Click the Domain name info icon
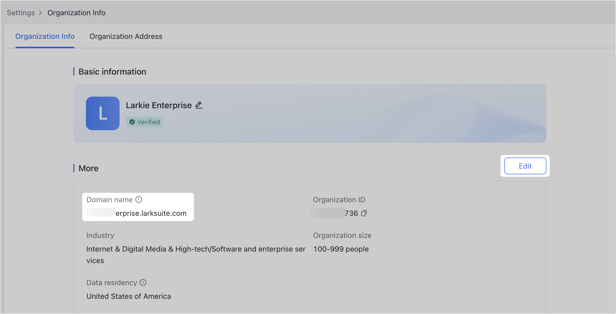616x314 pixels. pos(139,200)
